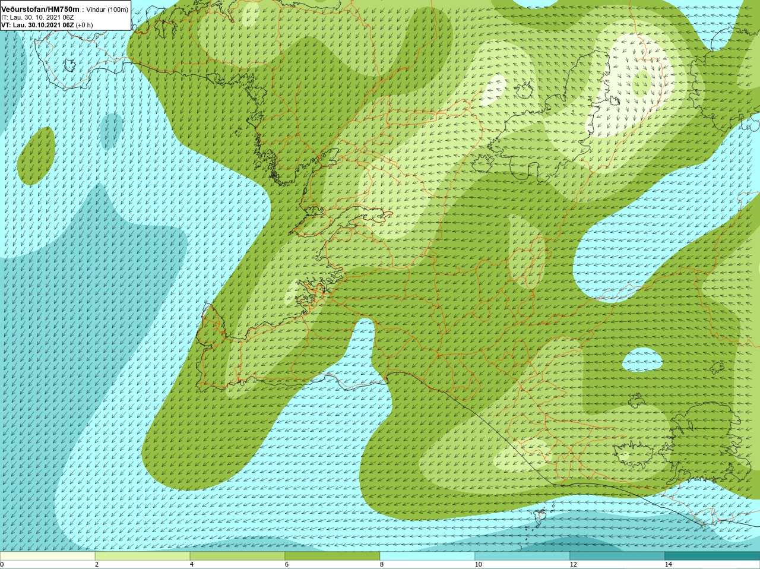
Task: Click the 'VT: Lau. 30.10.2021 06Z (+0 h)' line
Action: point(47,25)
